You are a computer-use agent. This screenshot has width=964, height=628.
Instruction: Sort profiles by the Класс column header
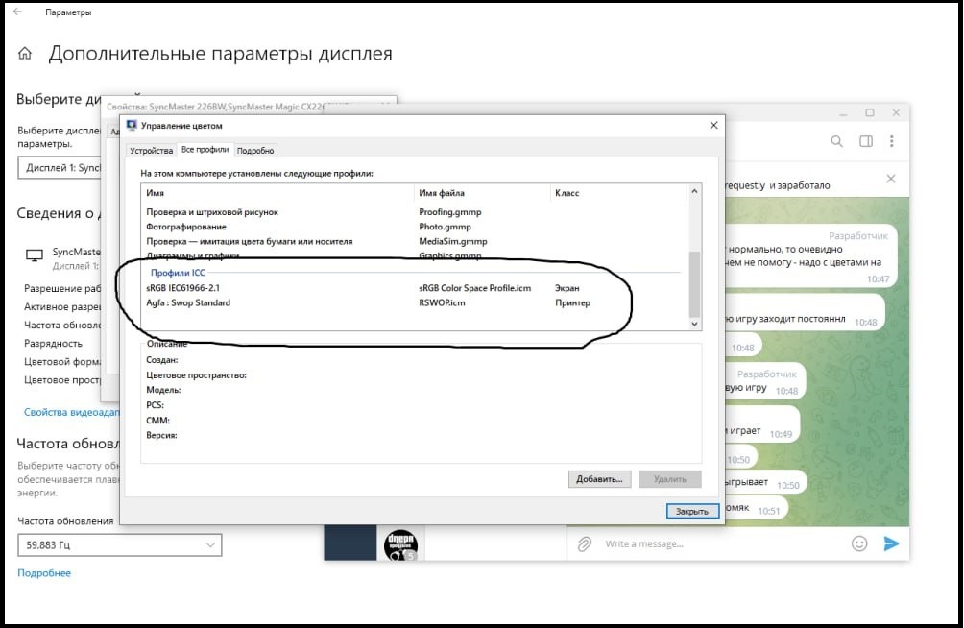tap(566, 193)
